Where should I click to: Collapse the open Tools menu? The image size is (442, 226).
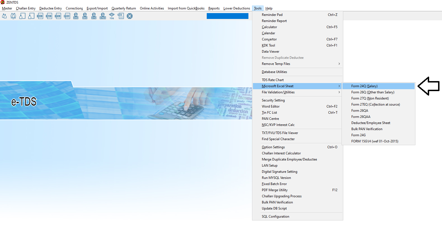[258, 8]
